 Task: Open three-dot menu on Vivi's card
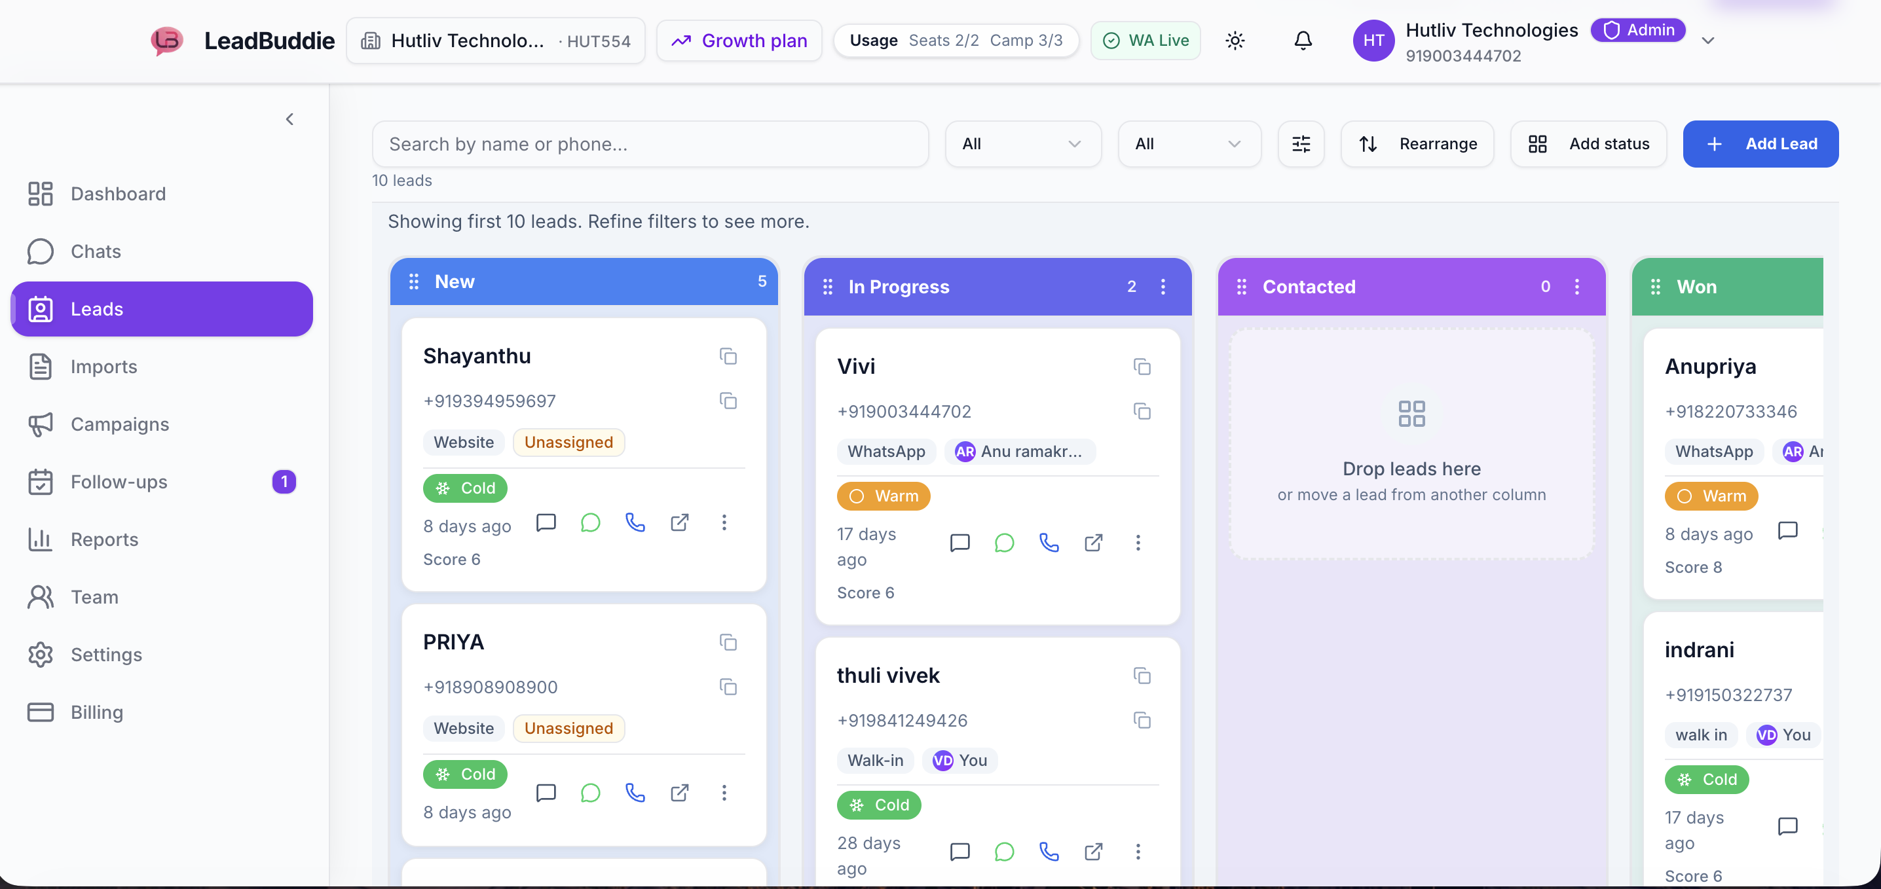point(1137,542)
